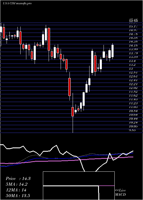Click the '<<Live MACD' label
Screen dimensions: 143x200
[120, 193]
